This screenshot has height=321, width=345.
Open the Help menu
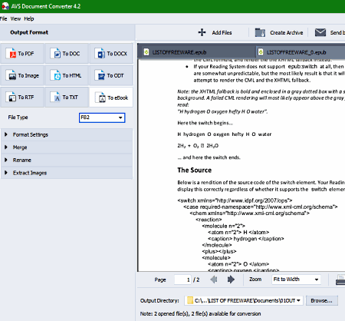coord(29,18)
